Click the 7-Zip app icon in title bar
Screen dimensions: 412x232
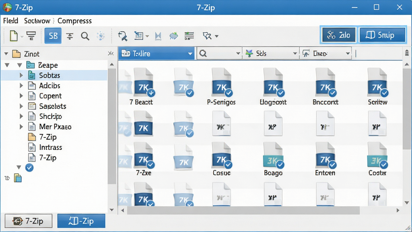point(7,7)
